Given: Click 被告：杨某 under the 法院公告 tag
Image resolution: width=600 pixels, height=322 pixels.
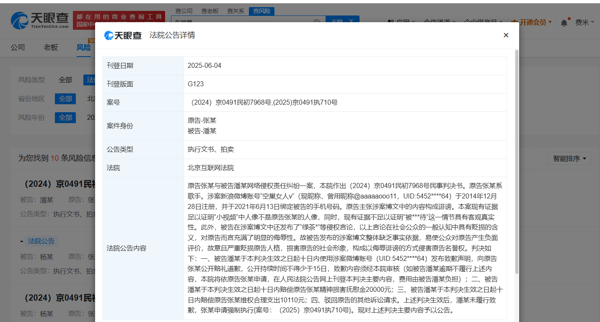Looking at the screenshot, I should click(37, 257).
